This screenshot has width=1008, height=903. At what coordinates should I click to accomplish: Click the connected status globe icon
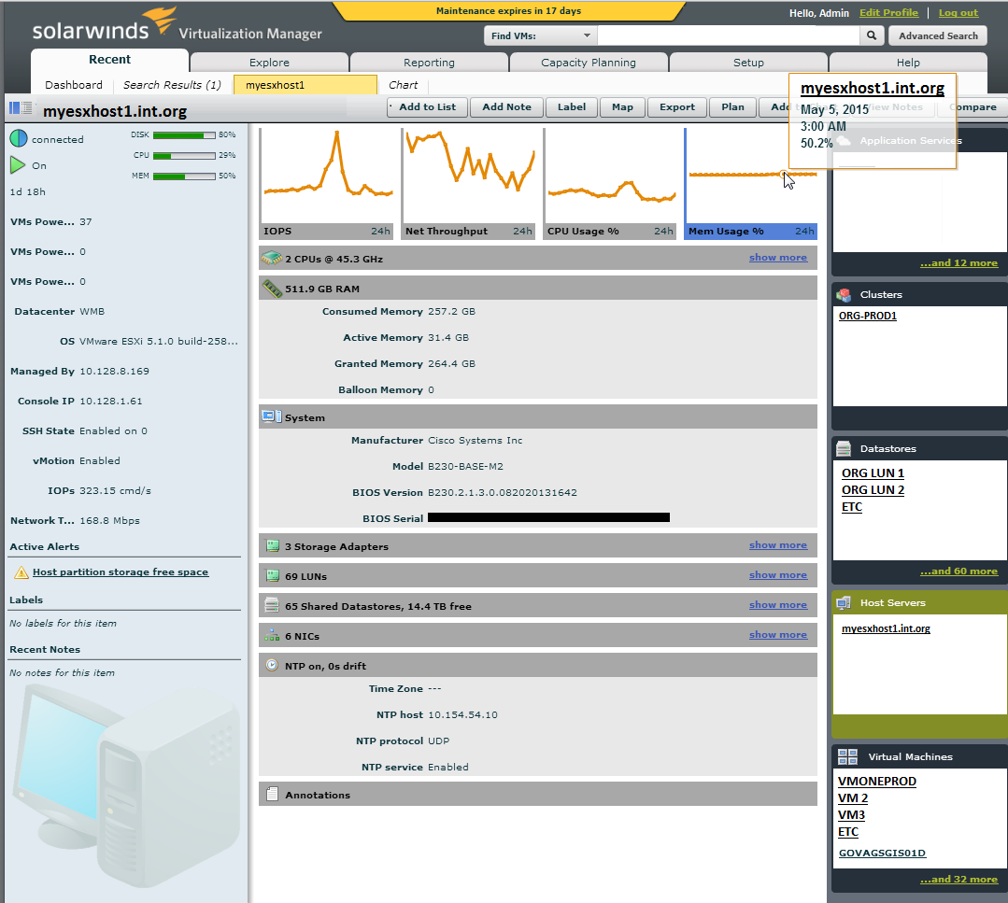pos(19,138)
